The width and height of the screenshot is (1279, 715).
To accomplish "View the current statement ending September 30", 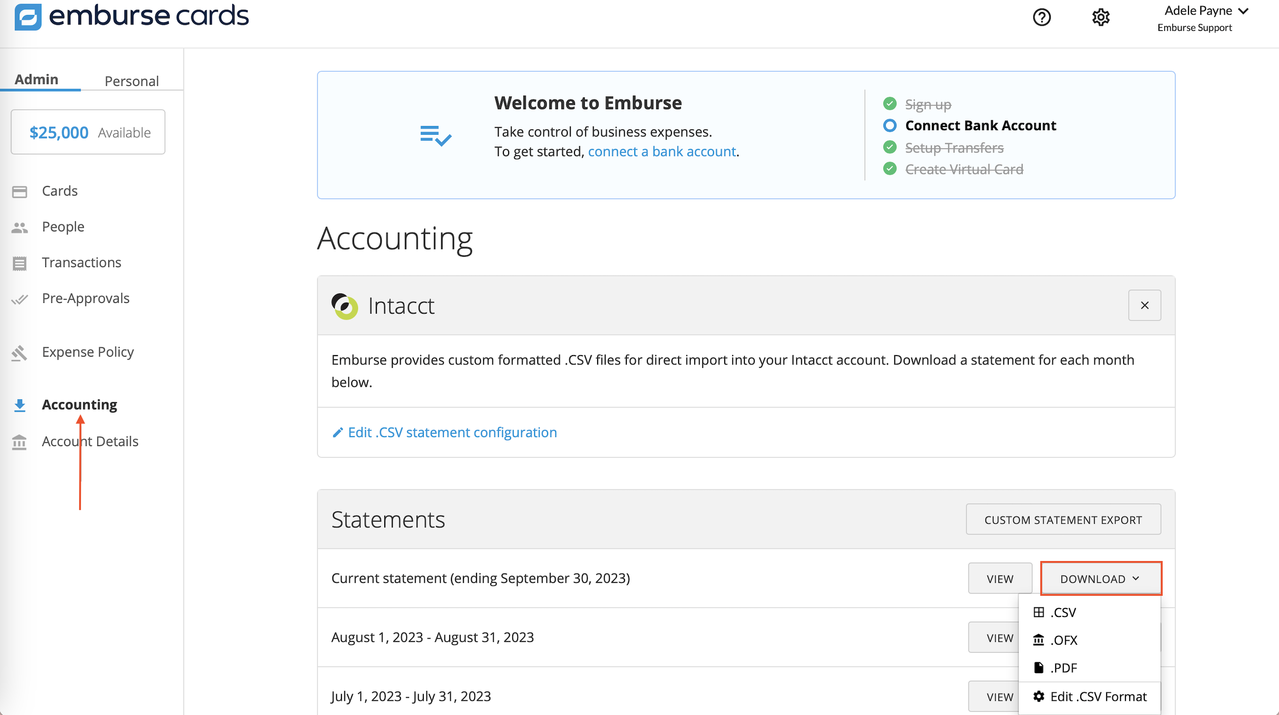I will tap(999, 578).
